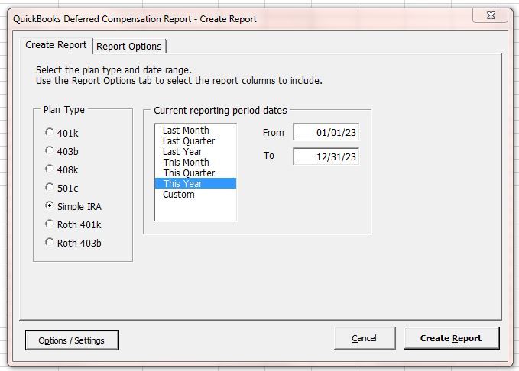The width and height of the screenshot is (519, 371).
Task: Close the report dialog window
Action: click(495, 16)
